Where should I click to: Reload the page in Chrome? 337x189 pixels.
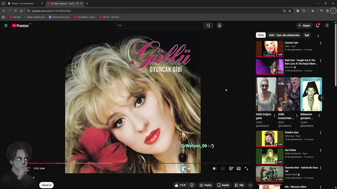[x=15, y=11]
